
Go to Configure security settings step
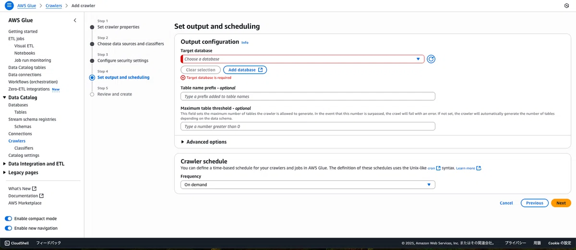(123, 60)
